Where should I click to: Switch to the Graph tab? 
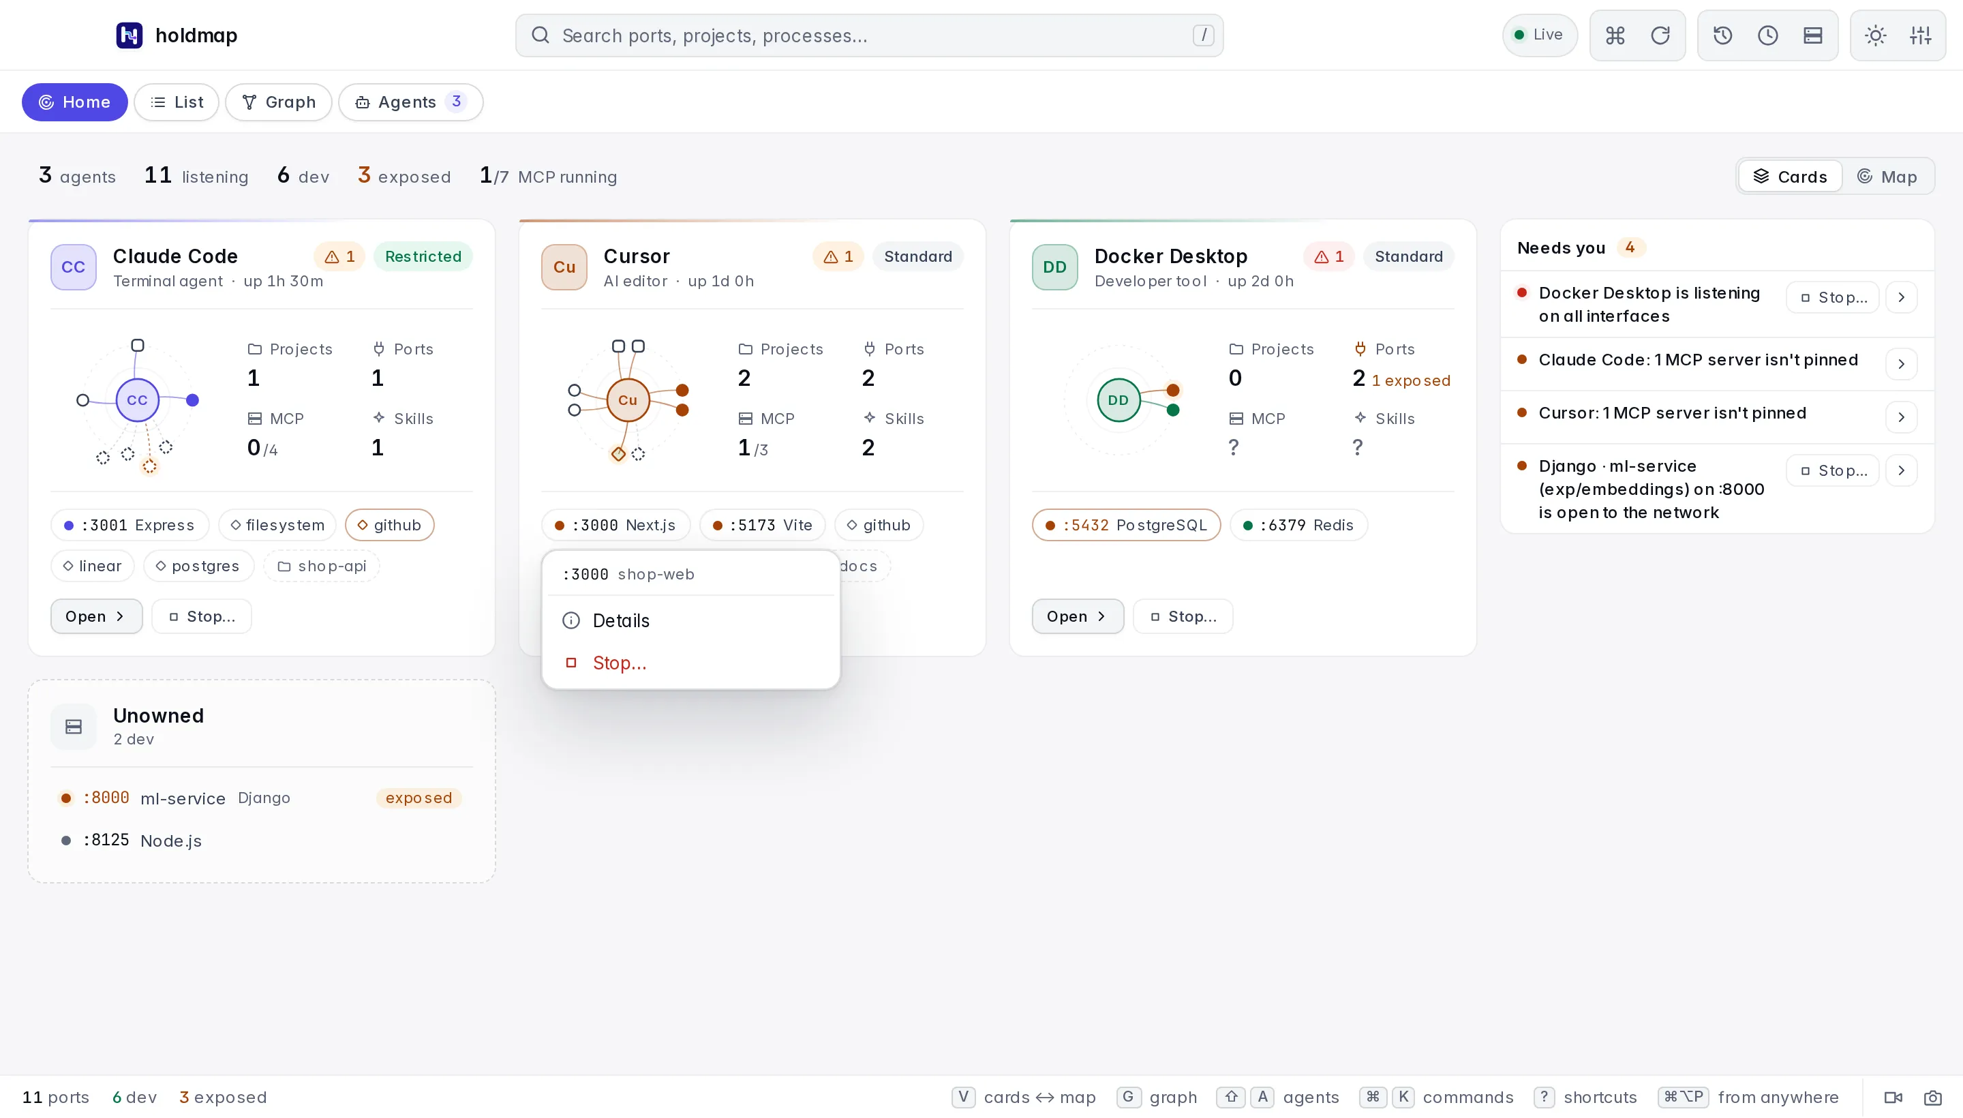pos(278,102)
